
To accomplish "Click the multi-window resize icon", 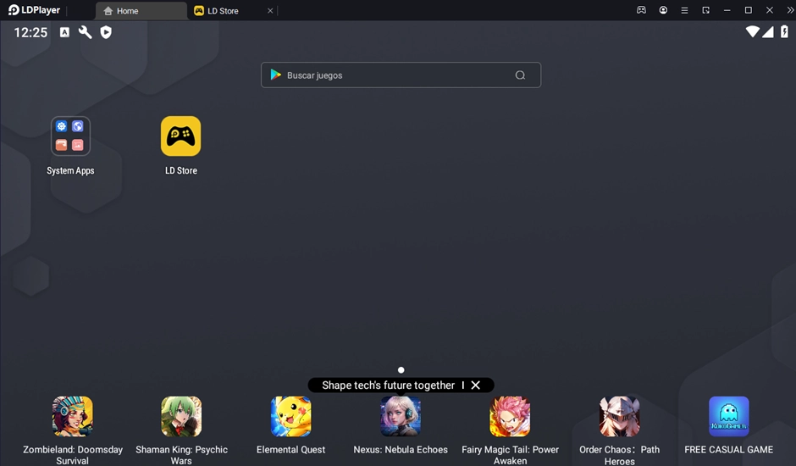I will coord(705,10).
